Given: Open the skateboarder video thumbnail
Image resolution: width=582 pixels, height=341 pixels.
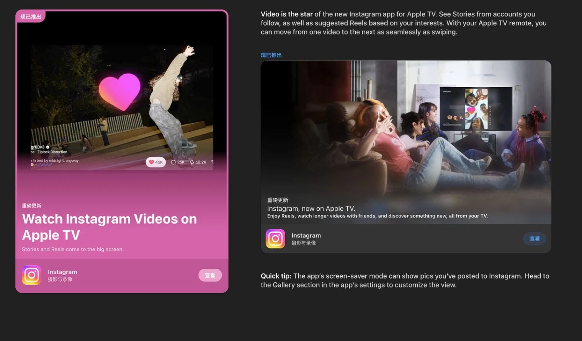Looking at the screenshot, I should [122, 108].
